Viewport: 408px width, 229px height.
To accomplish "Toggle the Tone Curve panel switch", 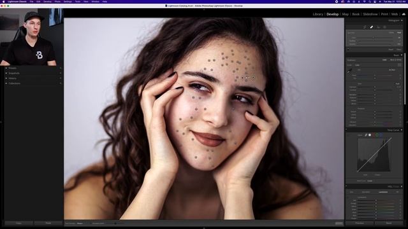I will 346,130.
